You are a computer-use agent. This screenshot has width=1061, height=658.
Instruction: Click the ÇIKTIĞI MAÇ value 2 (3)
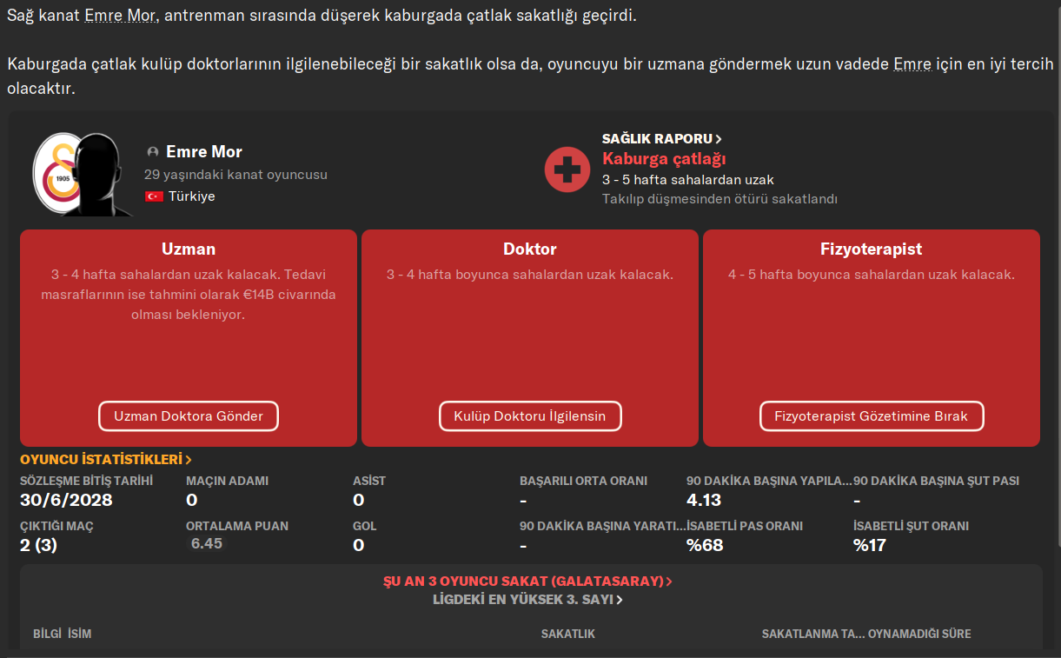39,546
